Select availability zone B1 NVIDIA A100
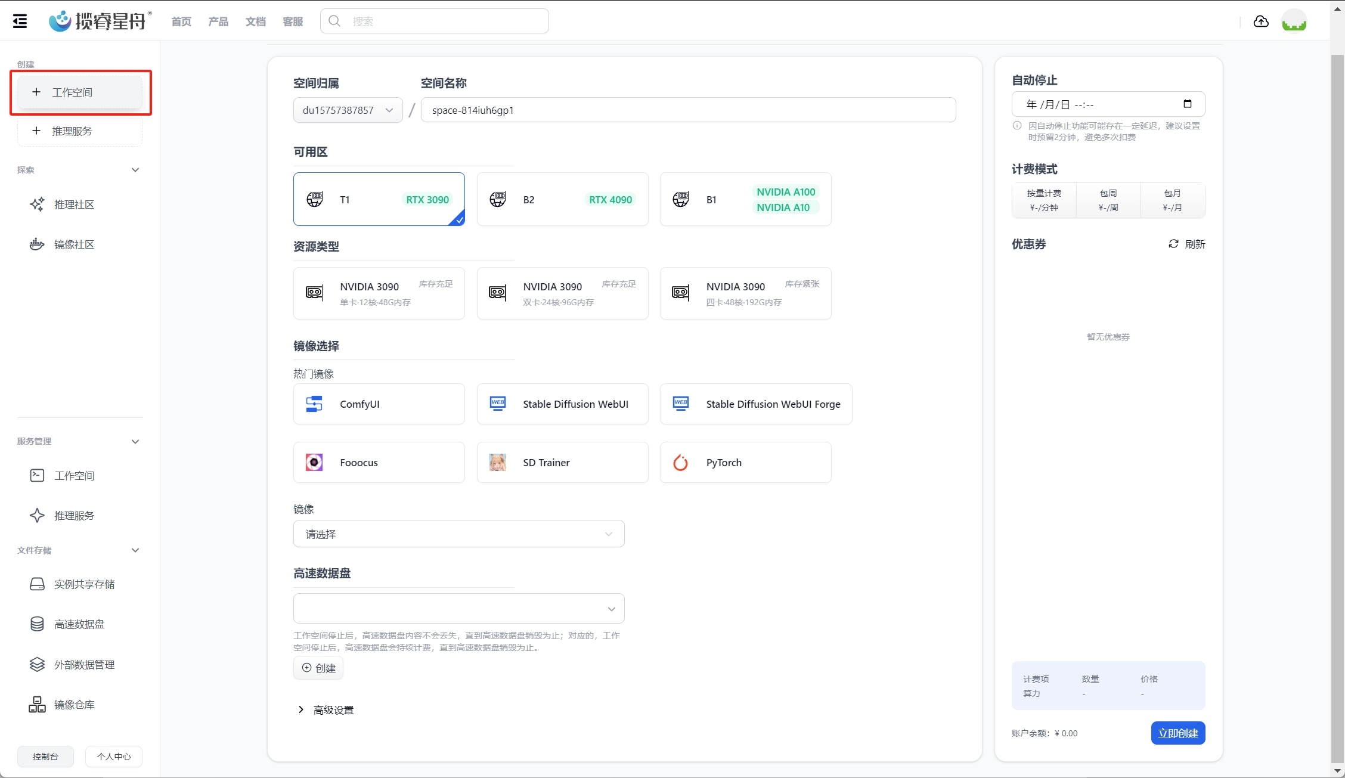Screen dimensions: 1345x778 pos(745,199)
